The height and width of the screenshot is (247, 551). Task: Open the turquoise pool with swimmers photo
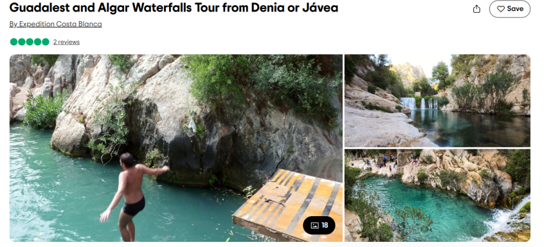pos(437,196)
